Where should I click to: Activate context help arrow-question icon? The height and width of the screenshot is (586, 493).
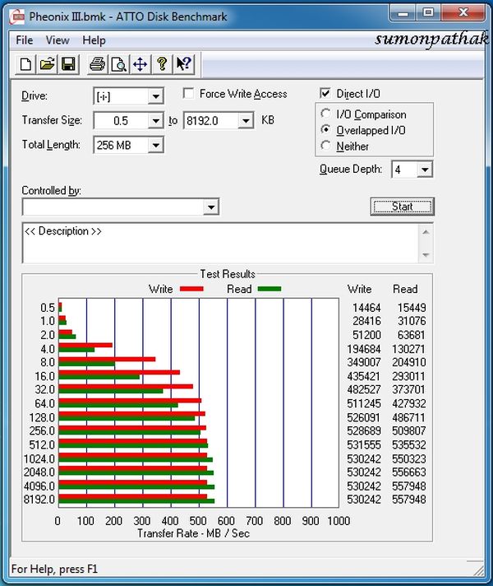(183, 64)
